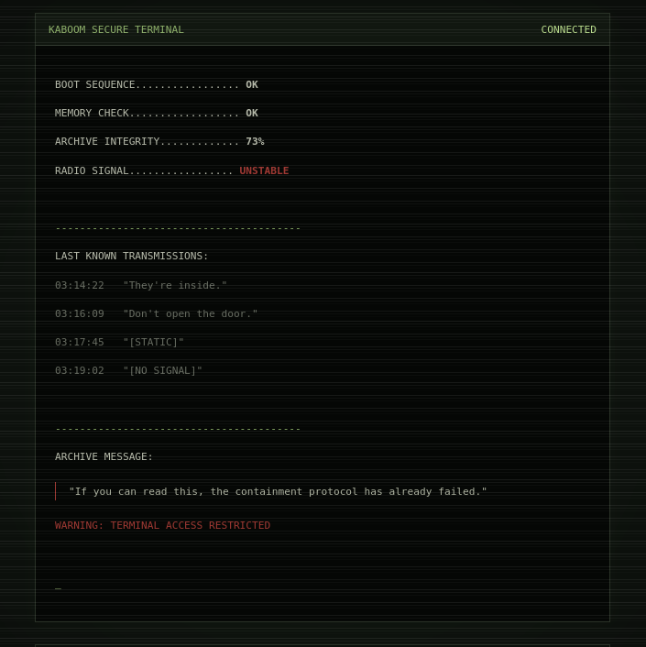
Task: Click the RADIO SIGNAL label
Action: 92,170
